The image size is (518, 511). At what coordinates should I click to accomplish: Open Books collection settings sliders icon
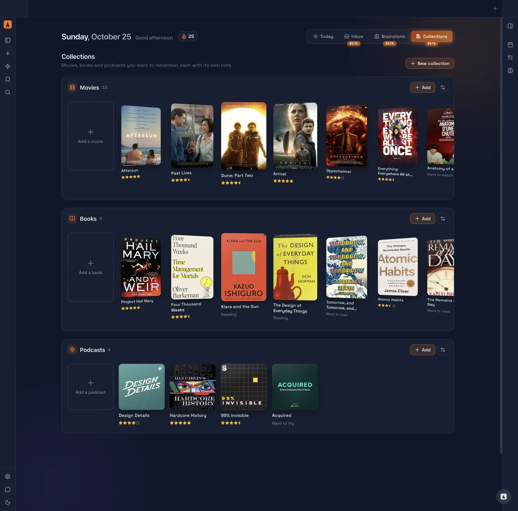[443, 219]
